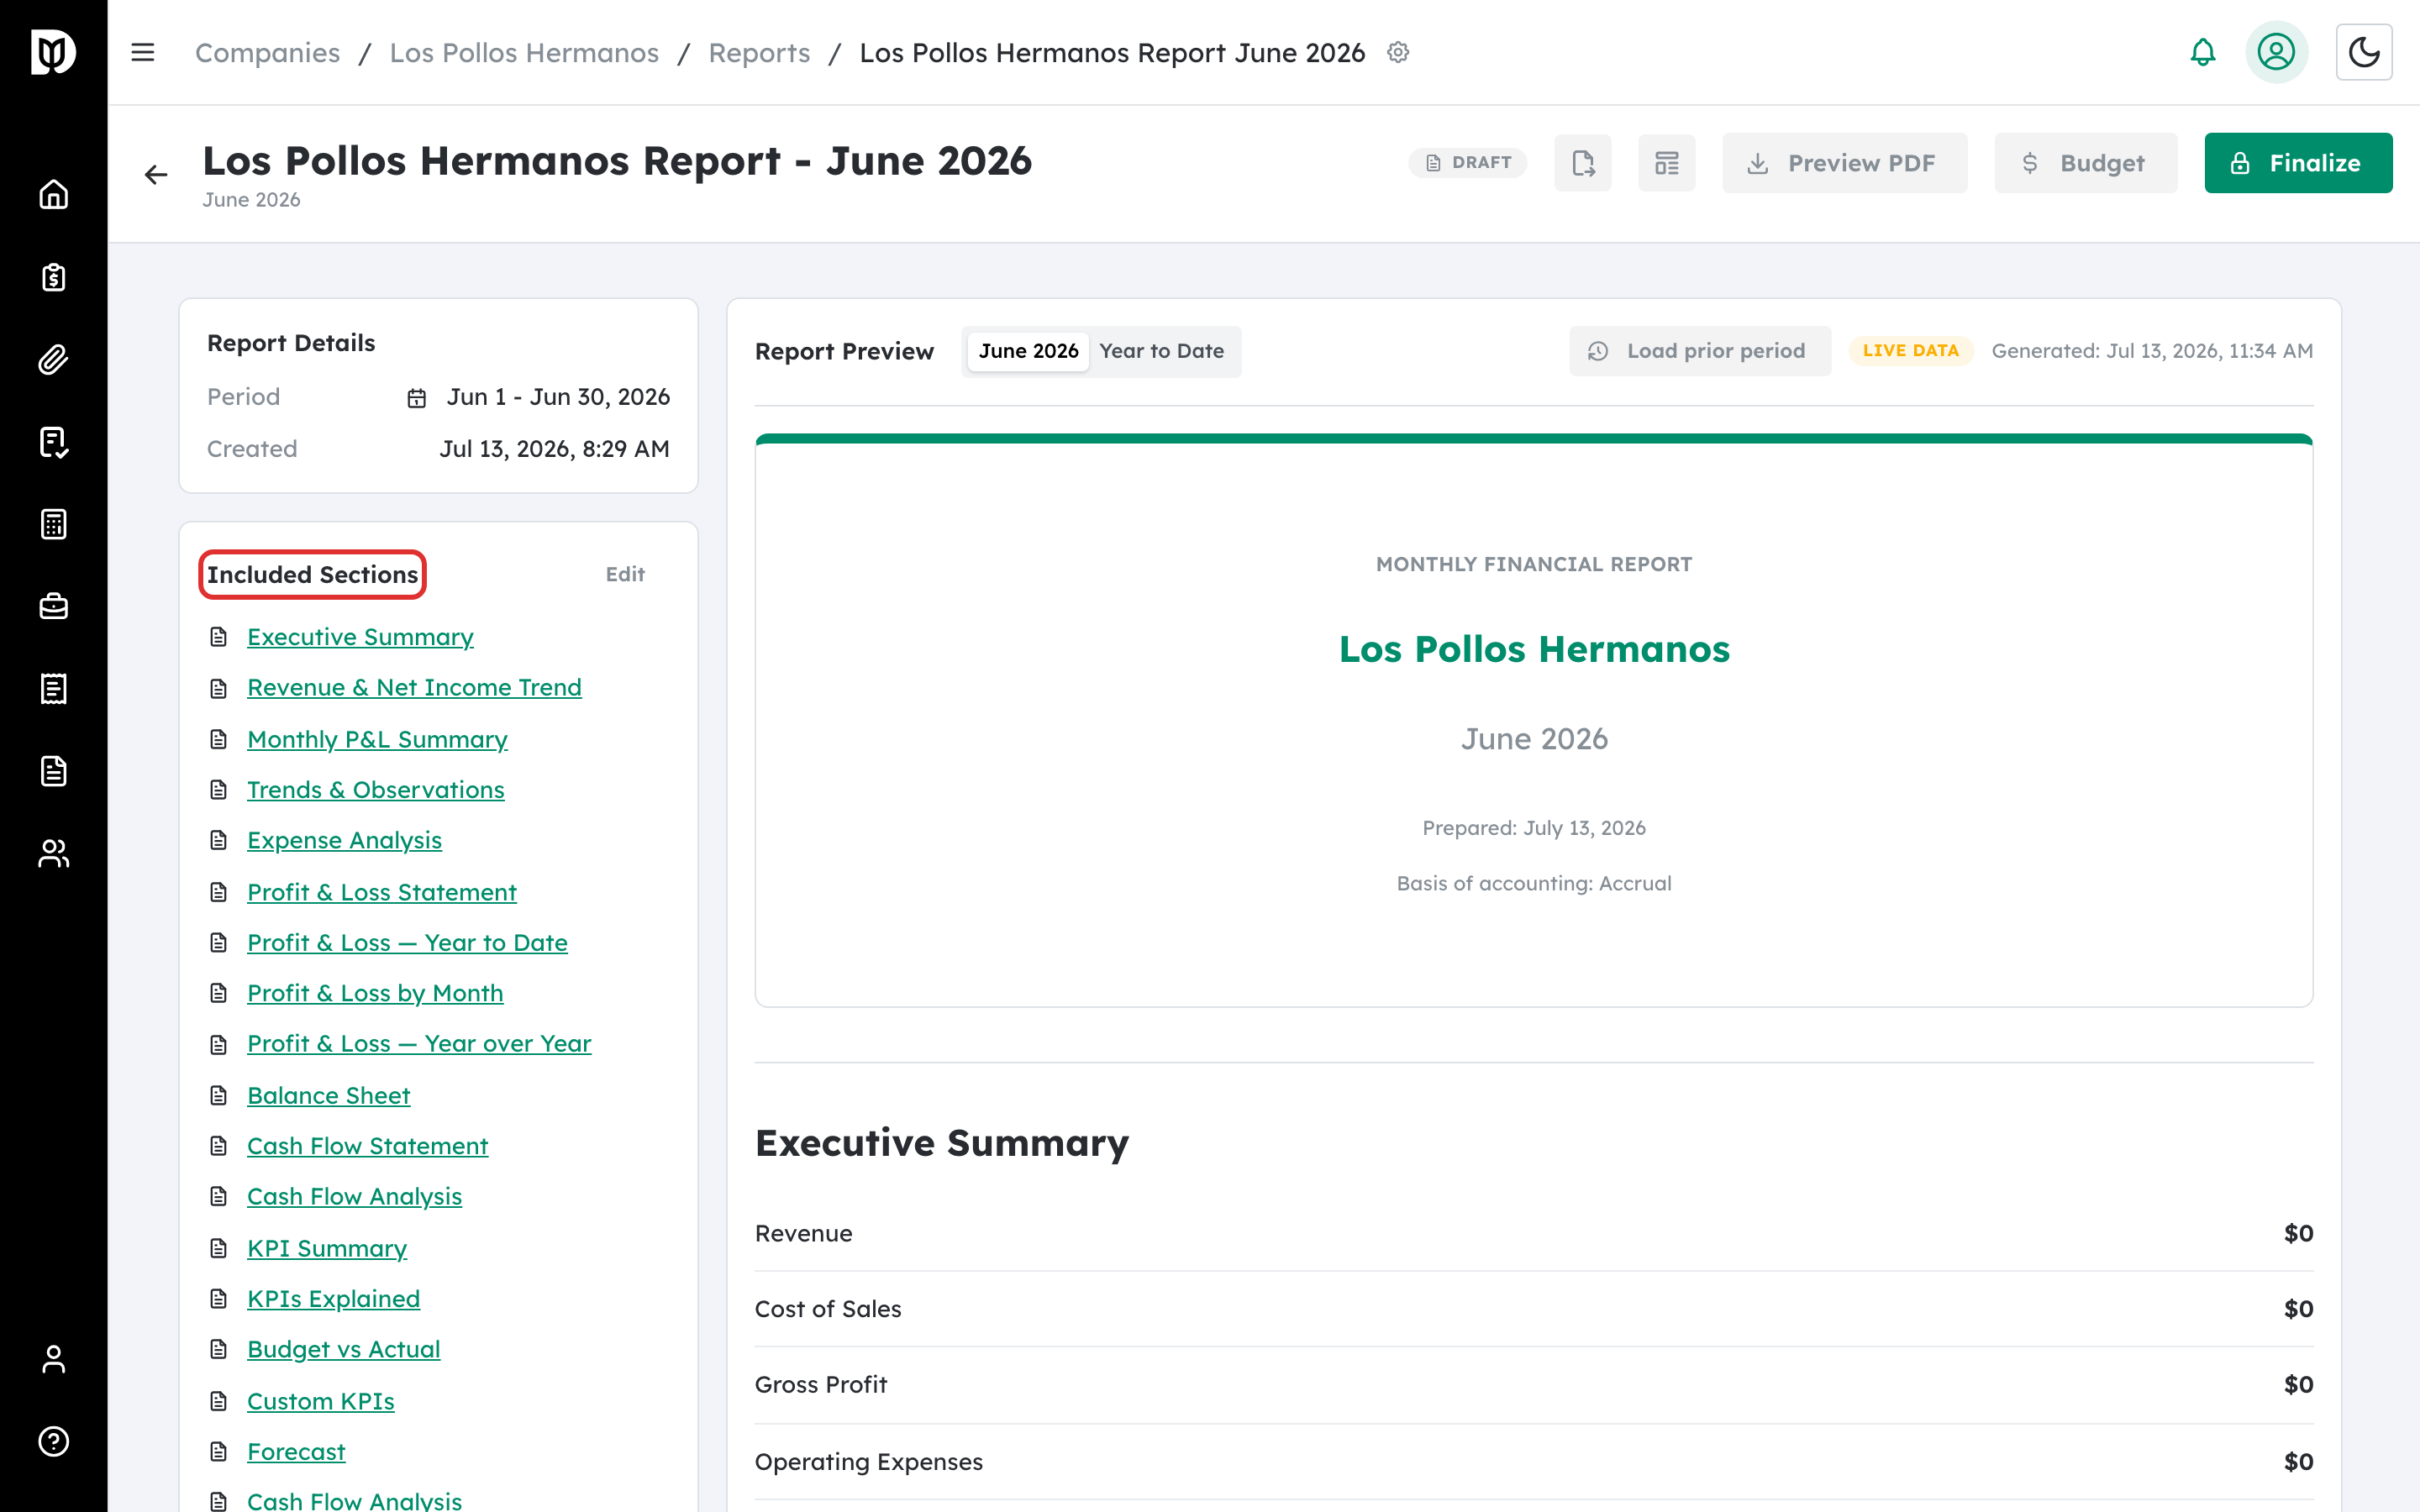Open the receipt check sidebar icon
The image size is (2420, 1512).
point(53,442)
